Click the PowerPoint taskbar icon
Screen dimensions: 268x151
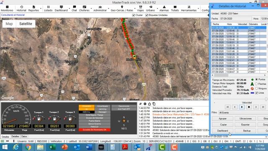pyautogui.click(x=64, y=147)
